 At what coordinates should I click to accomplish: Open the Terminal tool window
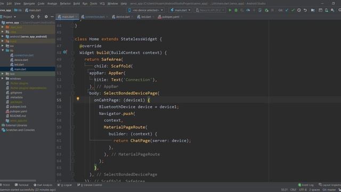pos(22,185)
